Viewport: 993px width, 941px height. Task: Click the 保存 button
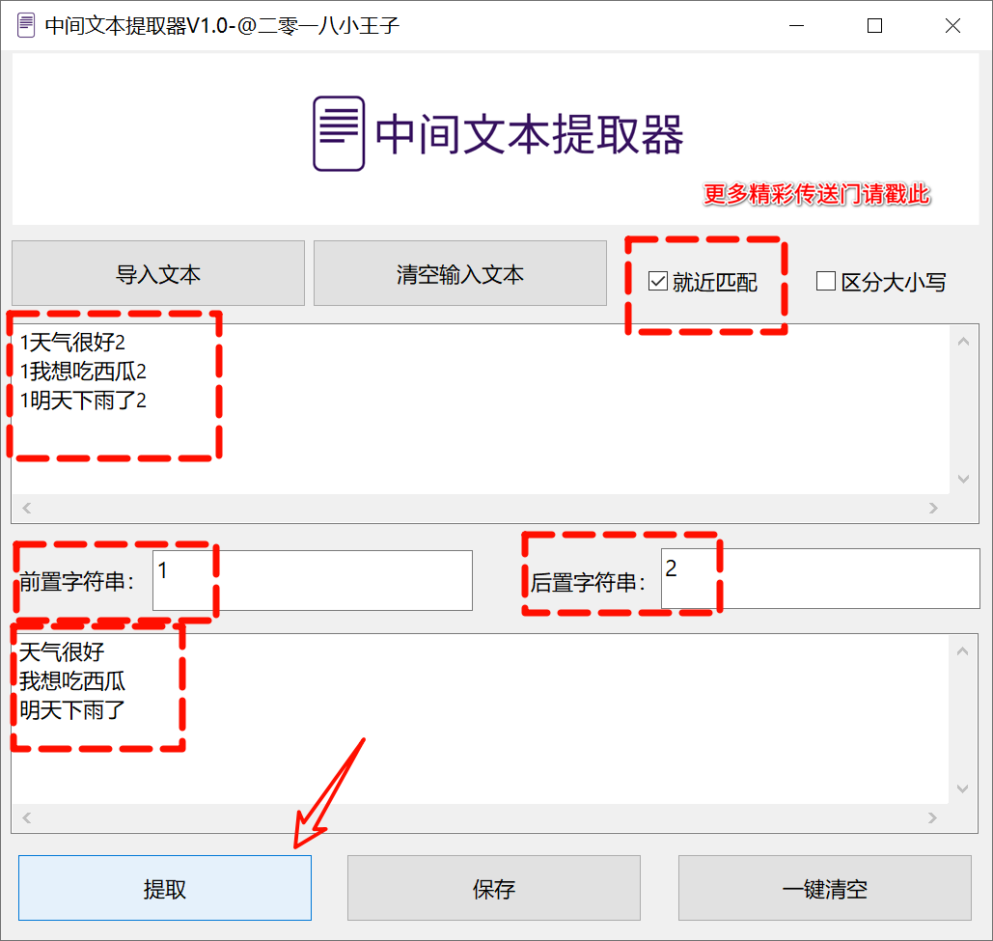click(x=494, y=888)
